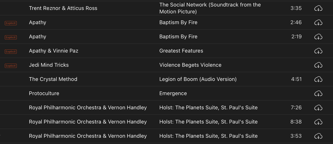Download the 7:26 Holst Planets track
Viewport: 333px width, 144px height.
pyautogui.click(x=318, y=108)
